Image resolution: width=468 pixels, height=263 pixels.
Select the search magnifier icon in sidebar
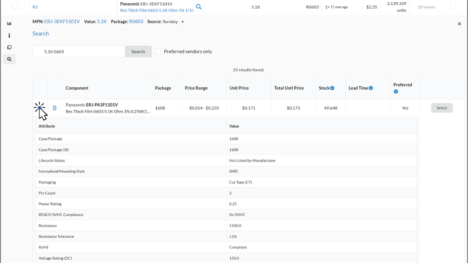(x=9, y=59)
